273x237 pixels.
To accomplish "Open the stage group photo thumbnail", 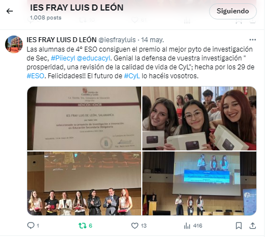I will [x=84, y=183].
